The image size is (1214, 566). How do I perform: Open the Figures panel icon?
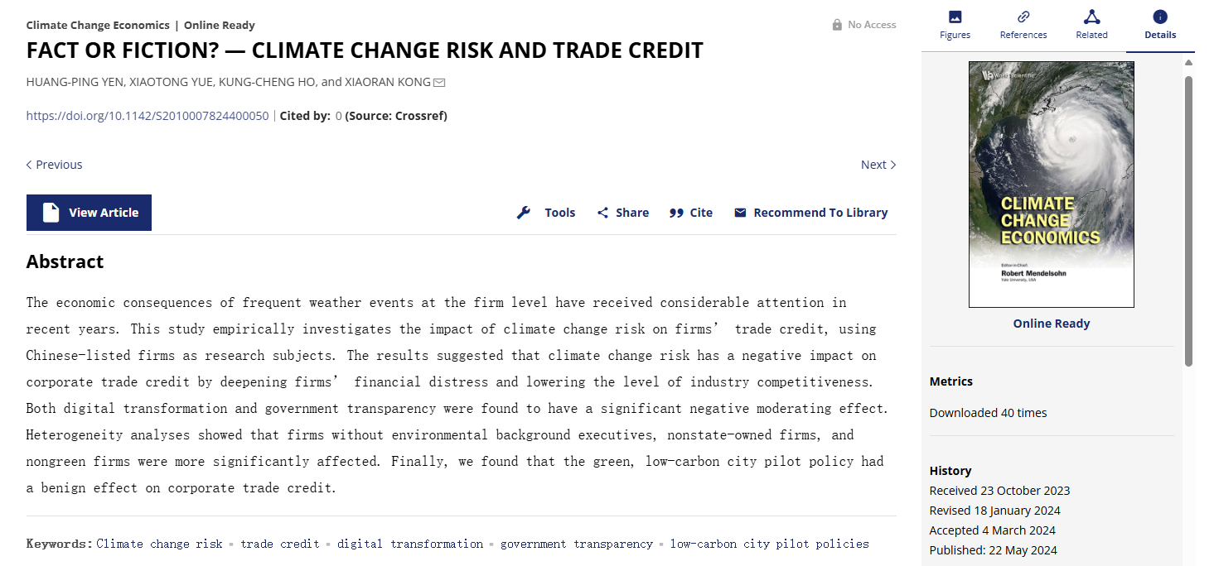pyautogui.click(x=955, y=18)
